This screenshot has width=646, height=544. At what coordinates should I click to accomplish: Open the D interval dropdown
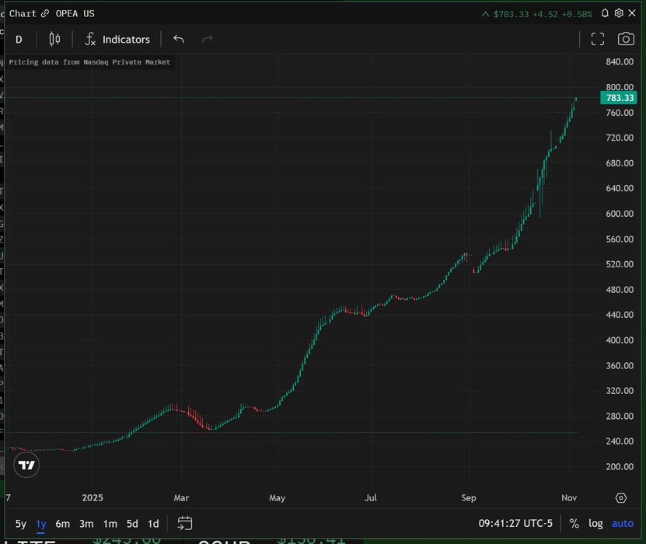[19, 39]
